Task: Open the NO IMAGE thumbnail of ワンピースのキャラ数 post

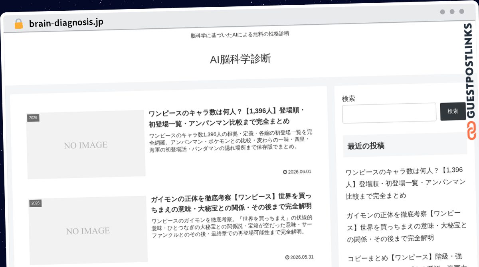Action: pos(85,145)
